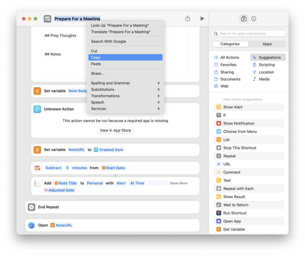Click the Unknown Action app icon
This screenshot has width=305, height=256.
click(x=37, y=109)
